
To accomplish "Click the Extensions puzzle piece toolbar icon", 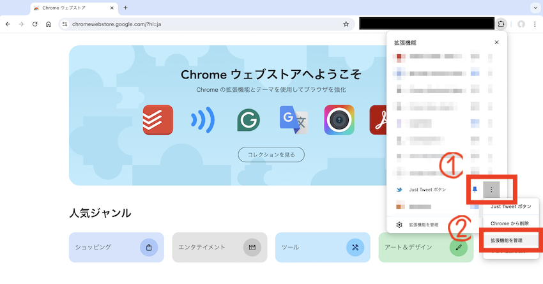I will coord(501,24).
